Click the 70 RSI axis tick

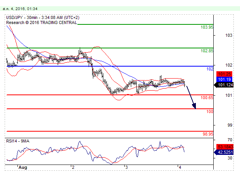(x=230, y=140)
